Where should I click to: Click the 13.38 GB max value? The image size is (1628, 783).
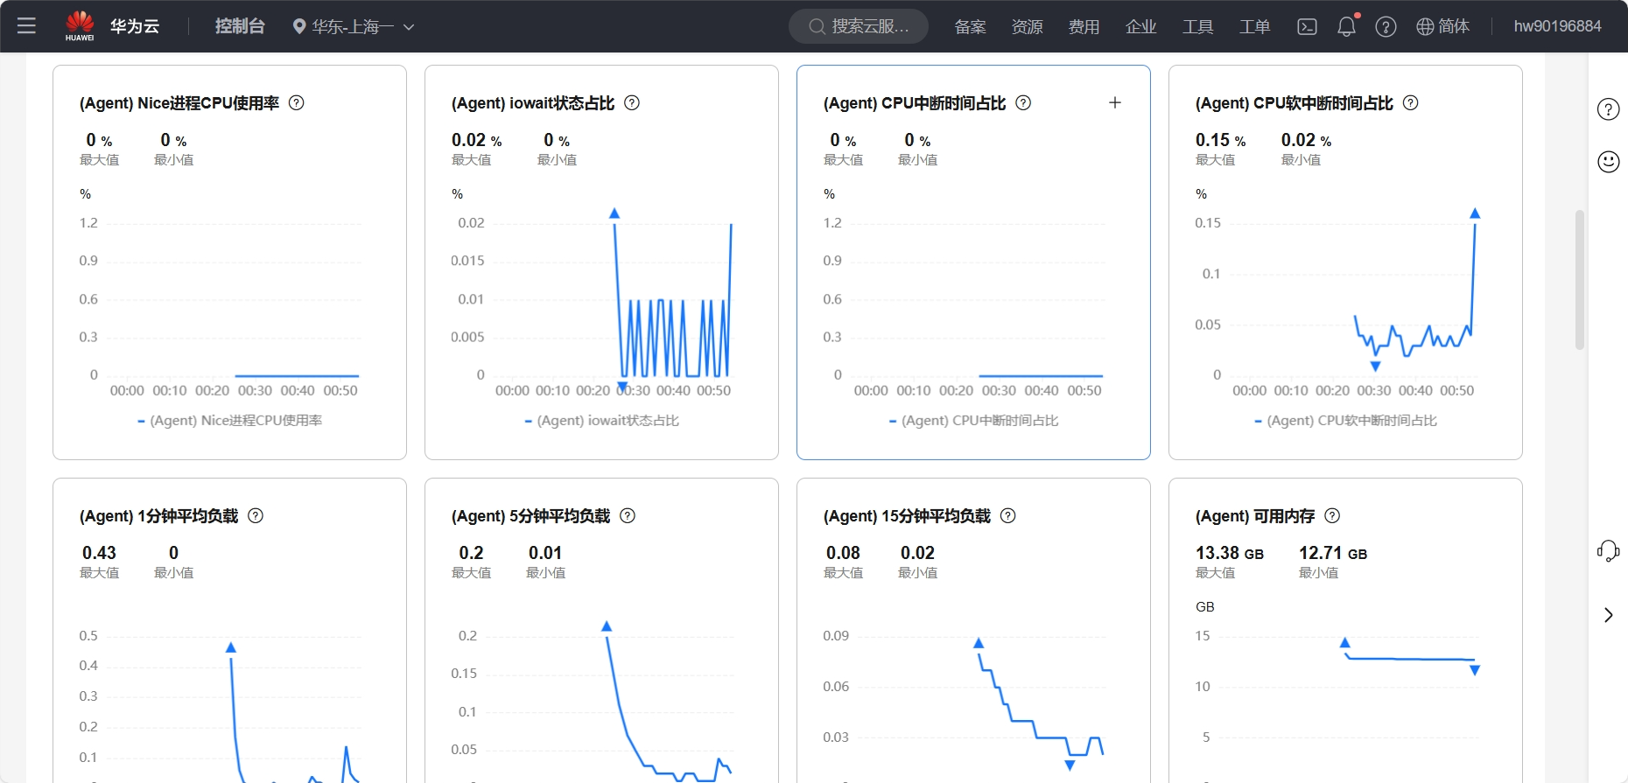(1230, 553)
